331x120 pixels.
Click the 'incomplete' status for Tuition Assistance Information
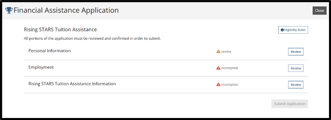(229, 84)
